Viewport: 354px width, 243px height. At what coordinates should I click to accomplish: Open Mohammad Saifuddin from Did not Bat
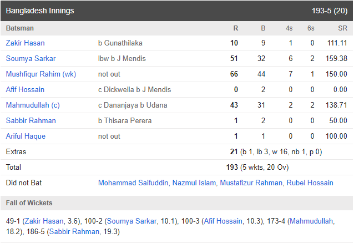(x=133, y=183)
